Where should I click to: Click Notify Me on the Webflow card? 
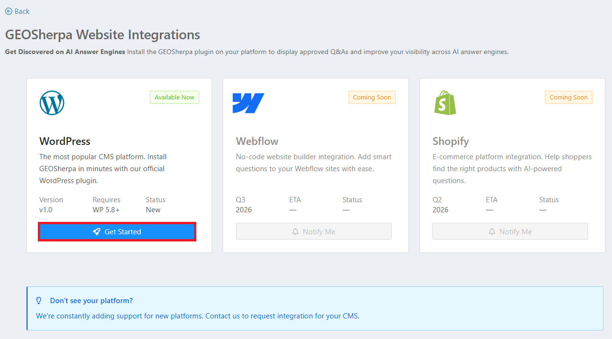pos(314,231)
